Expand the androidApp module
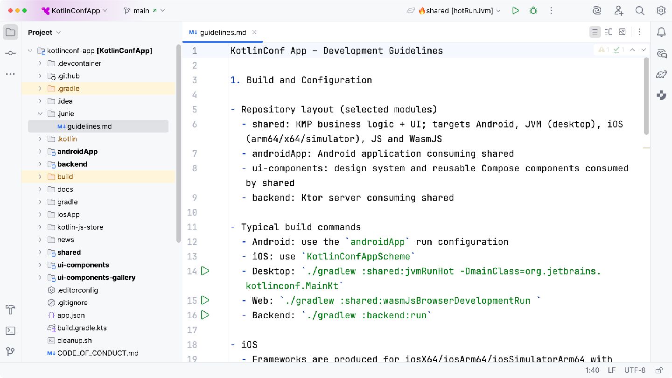The image size is (672, 378). point(41,152)
